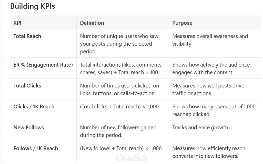Click the Arabic watermark logo below the table
Image resolution: width=263 pixels, height=164 pixels.
click(x=131, y=157)
